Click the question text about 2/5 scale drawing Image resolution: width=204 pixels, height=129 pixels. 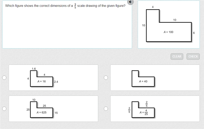[x=65, y=6]
